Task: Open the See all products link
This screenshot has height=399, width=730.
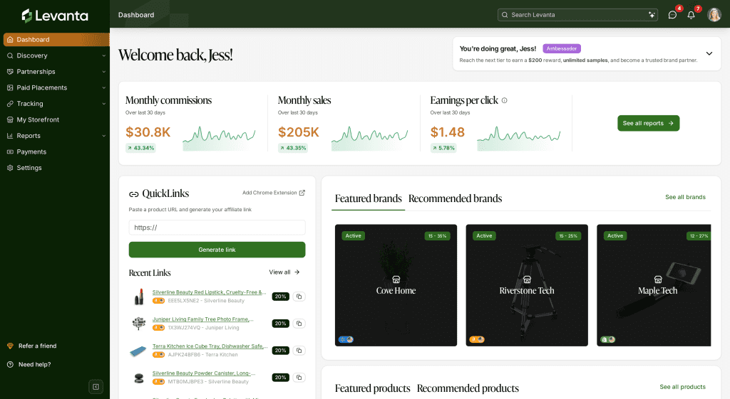Action: 682,387
